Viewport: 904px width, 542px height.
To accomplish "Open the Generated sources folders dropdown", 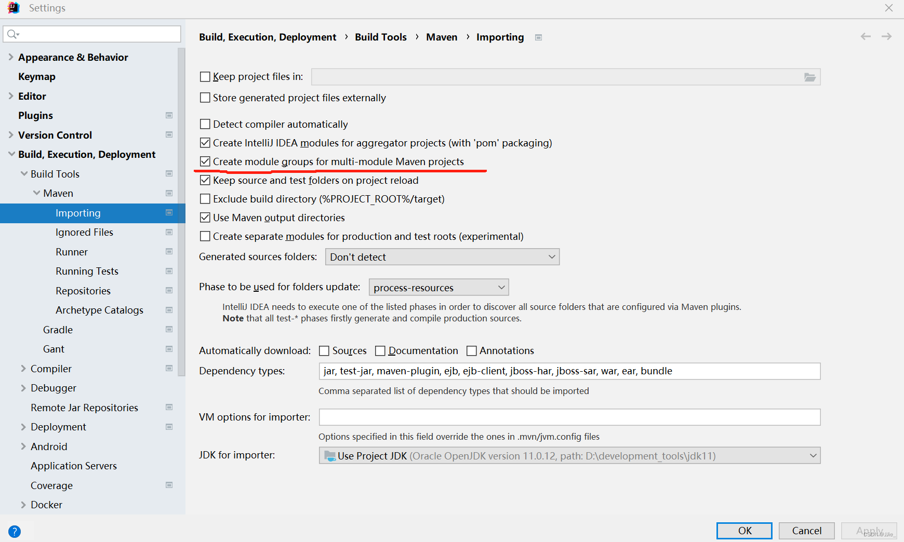I will pos(552,256).
